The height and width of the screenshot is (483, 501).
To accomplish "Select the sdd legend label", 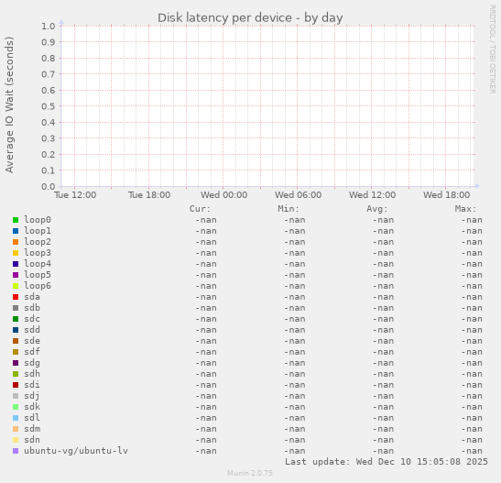I will [32, 330].
